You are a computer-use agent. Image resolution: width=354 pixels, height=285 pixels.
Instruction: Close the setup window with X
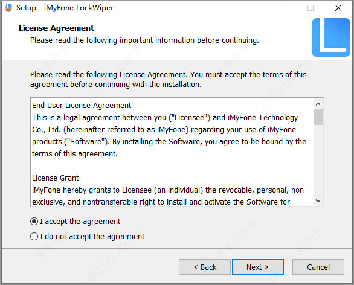click(338, 8)
